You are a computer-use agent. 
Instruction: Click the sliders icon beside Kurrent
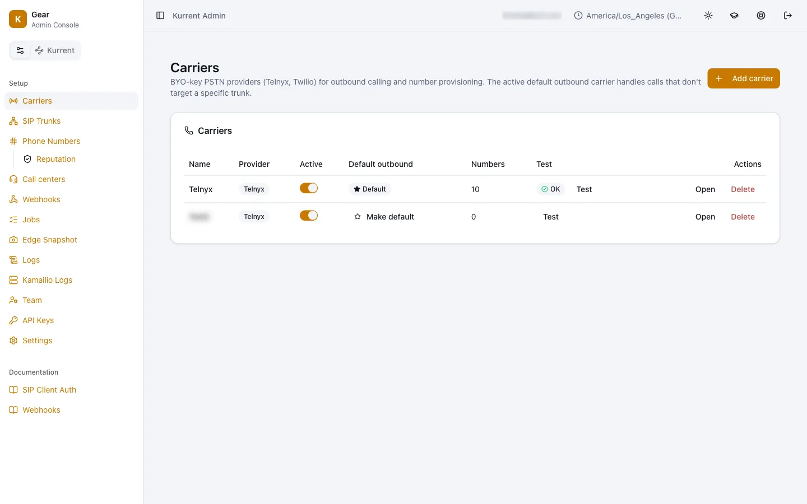20,50
